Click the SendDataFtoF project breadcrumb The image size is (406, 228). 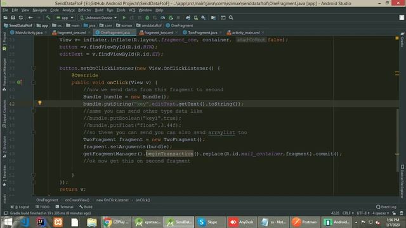pyautogui.click(x=18, y=25)
